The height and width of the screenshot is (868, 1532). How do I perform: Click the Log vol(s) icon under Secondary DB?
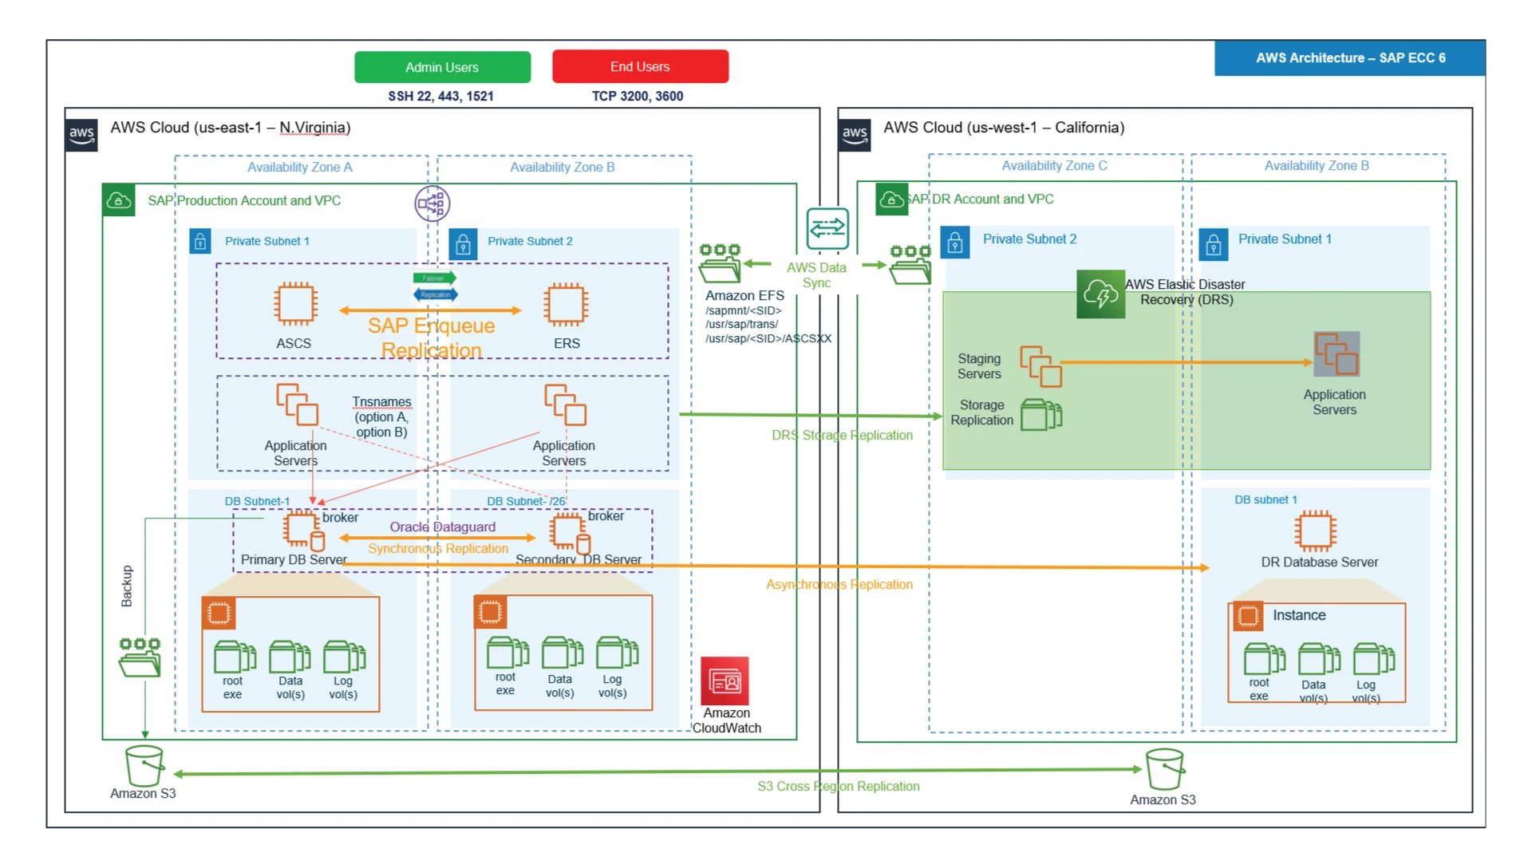617,653
